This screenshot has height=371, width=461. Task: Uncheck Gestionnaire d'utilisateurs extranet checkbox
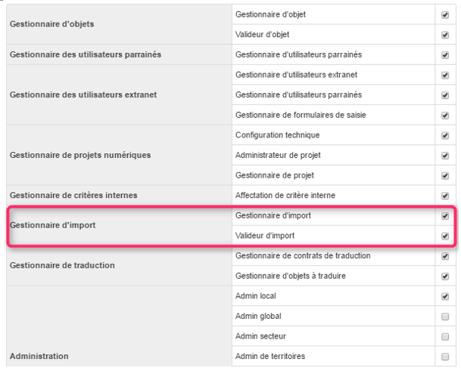[x=445, y=75]
